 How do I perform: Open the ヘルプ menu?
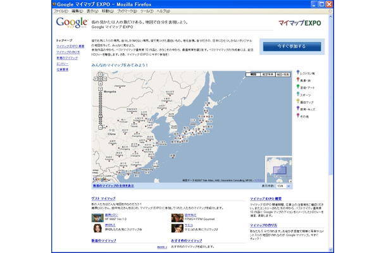tap(163, 11)
